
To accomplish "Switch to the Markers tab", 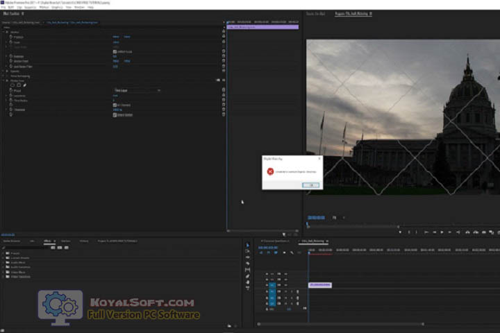I will click(x=66, y=241).
